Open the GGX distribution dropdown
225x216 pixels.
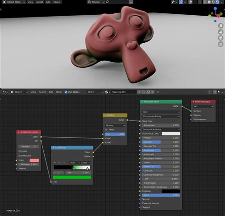[x=161, y=112]
